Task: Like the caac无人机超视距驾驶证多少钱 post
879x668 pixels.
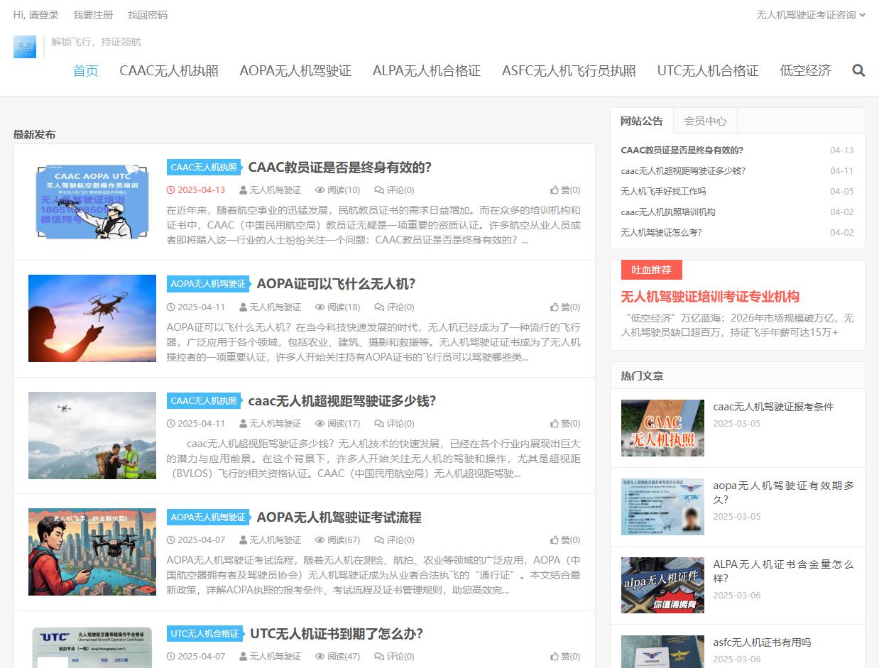Action: pyautogui.click(x=565, y=424)
